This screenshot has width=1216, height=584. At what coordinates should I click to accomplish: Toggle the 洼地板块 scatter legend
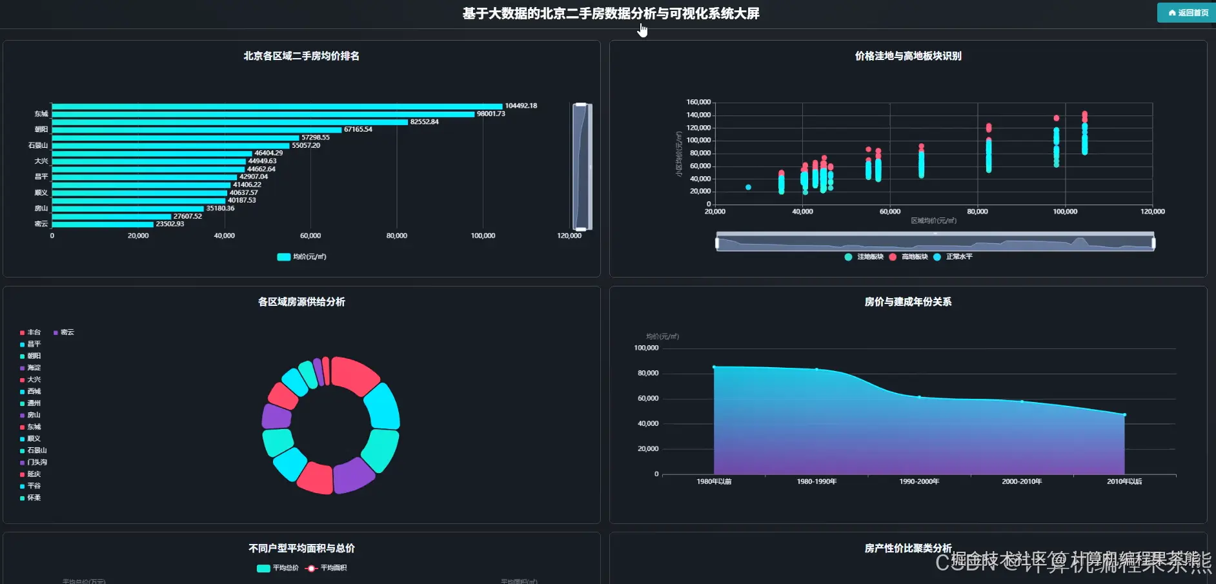coord(864,257)
